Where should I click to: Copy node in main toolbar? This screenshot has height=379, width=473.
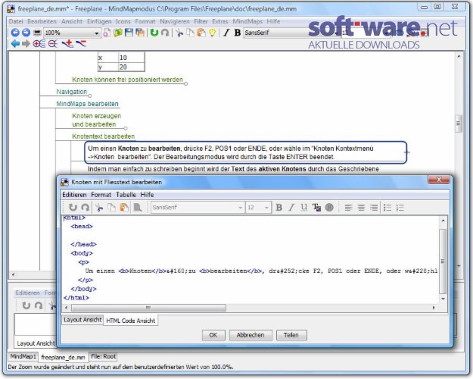[x=190, y=33]
